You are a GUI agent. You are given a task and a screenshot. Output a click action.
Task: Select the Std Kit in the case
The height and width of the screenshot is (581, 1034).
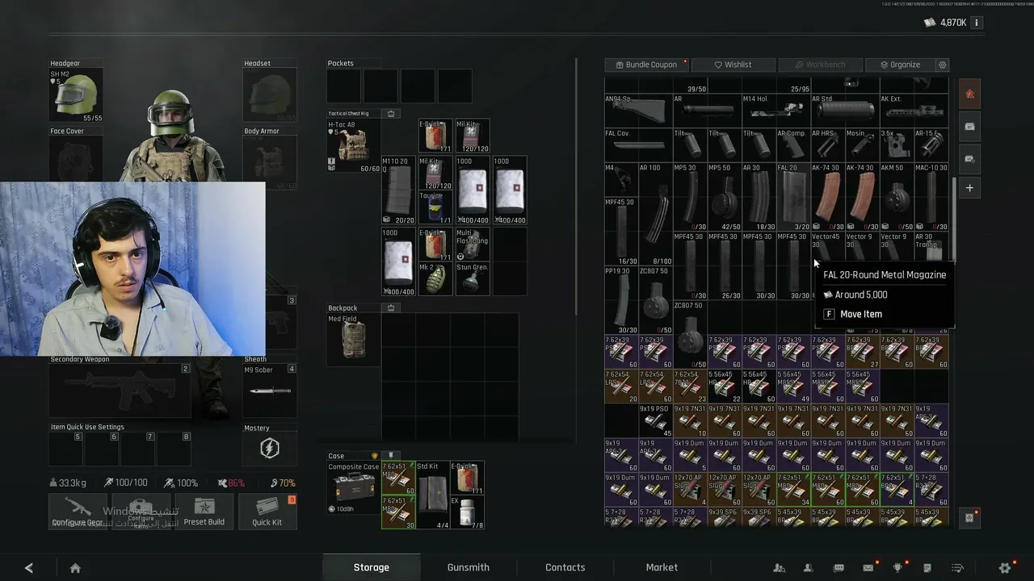coord(433,495)
